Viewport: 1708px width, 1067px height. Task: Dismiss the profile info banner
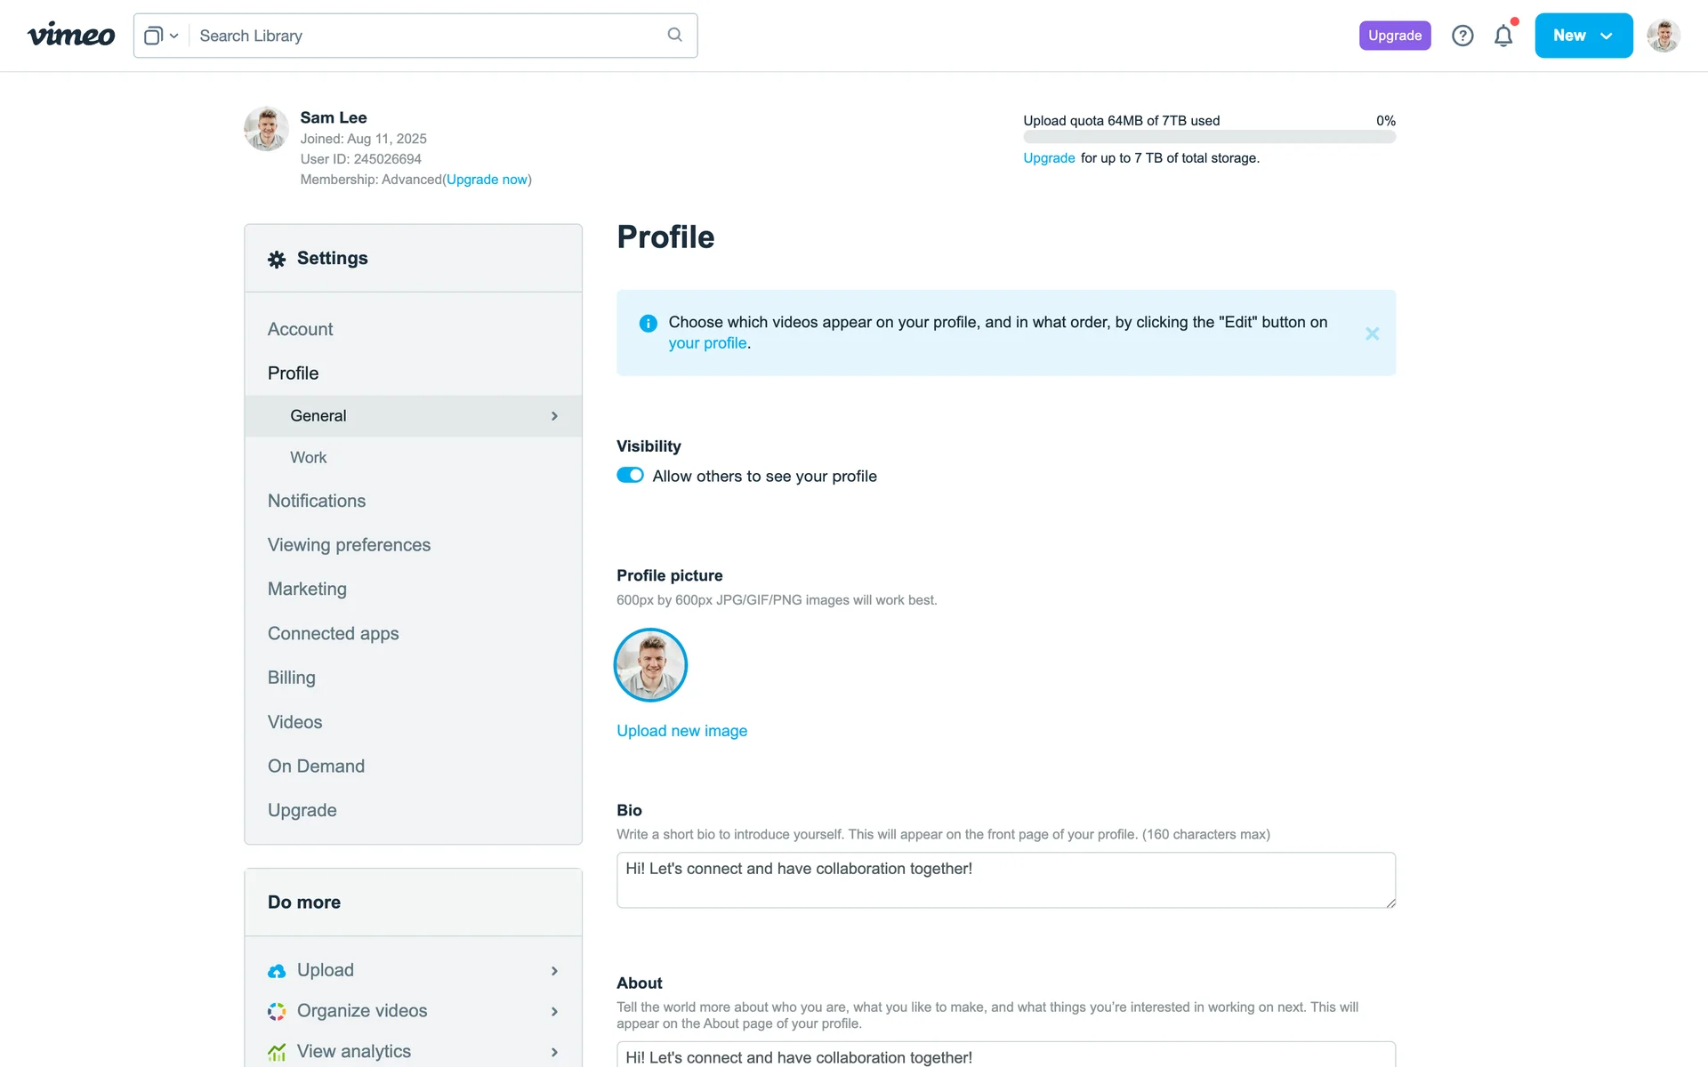[x=1372, y=333]
